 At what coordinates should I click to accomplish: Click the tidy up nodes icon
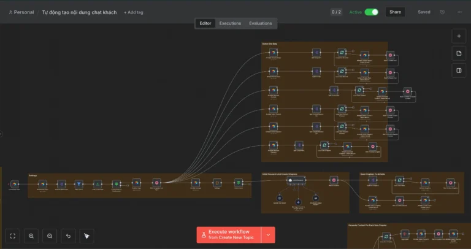[86, 236]
